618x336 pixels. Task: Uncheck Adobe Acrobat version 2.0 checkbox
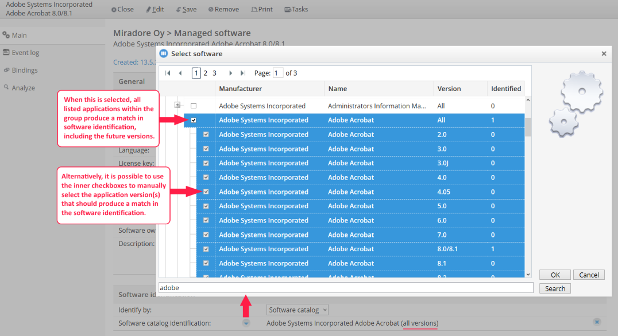[206, 134]
